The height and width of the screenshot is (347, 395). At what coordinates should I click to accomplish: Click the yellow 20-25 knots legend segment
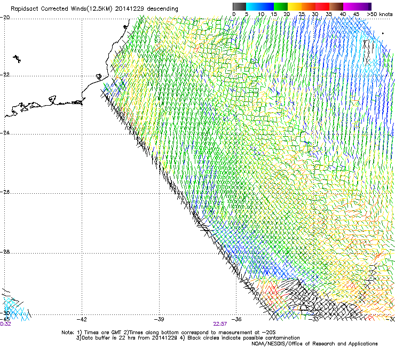tap(295, 6)
